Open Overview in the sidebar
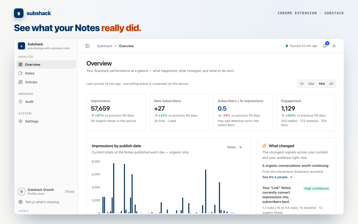The height and width of the screenshot is (224, 358). tap(46, 64)
